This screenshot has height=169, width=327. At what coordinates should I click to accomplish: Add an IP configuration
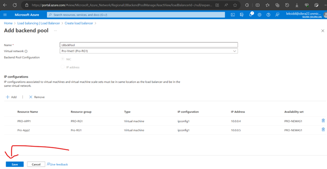click(x=11, y=97)
